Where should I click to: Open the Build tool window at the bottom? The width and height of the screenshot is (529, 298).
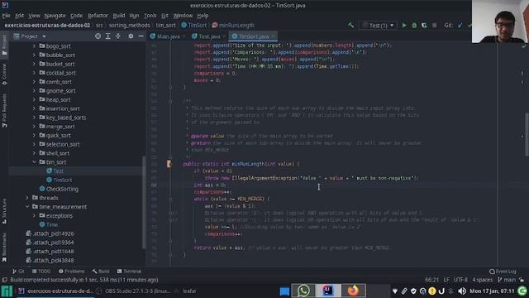pos(101,271)
